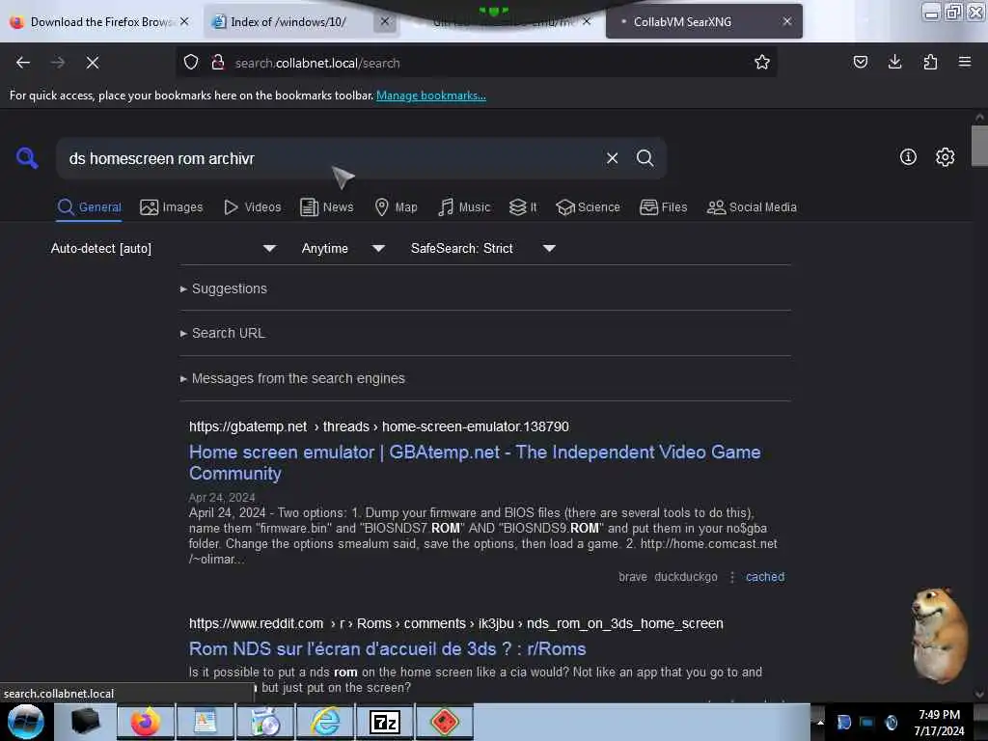Open Firefox from the taskbar
The height and width of the screenshot is (741, 988).
point(145,722)
